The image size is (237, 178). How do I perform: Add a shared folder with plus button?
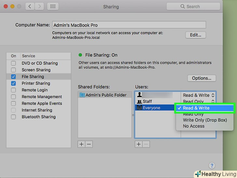point(81,144)
